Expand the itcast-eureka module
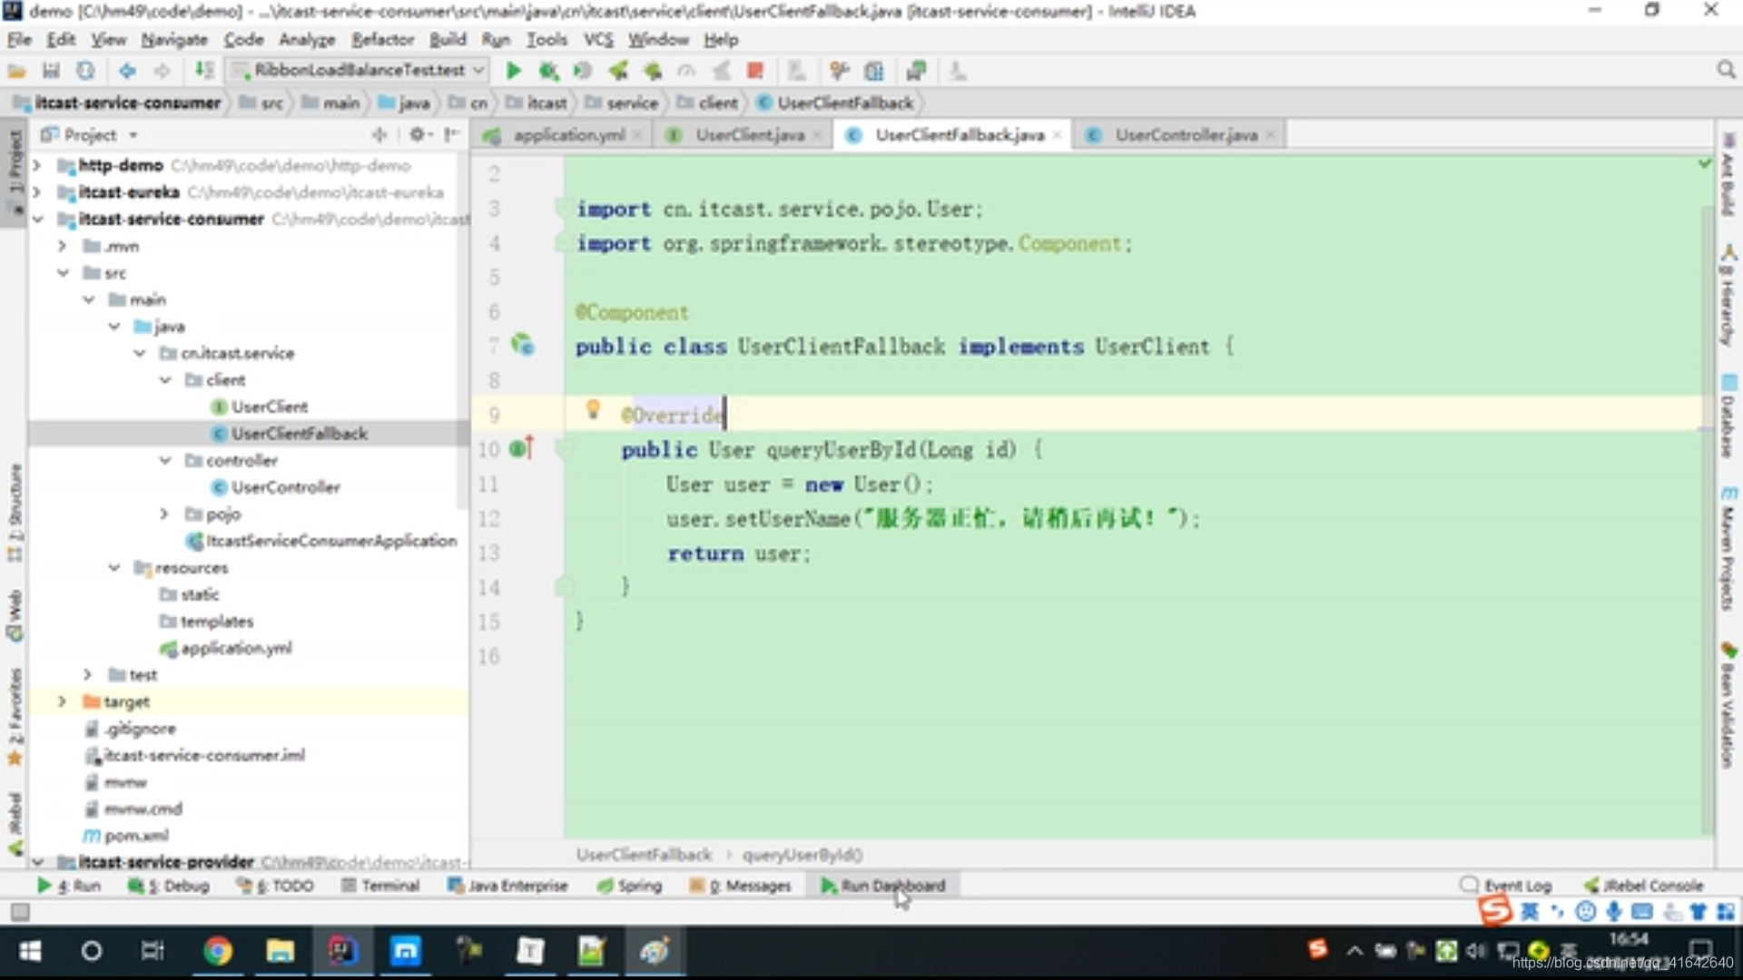 pyautogui.click(x=36, y=192)
